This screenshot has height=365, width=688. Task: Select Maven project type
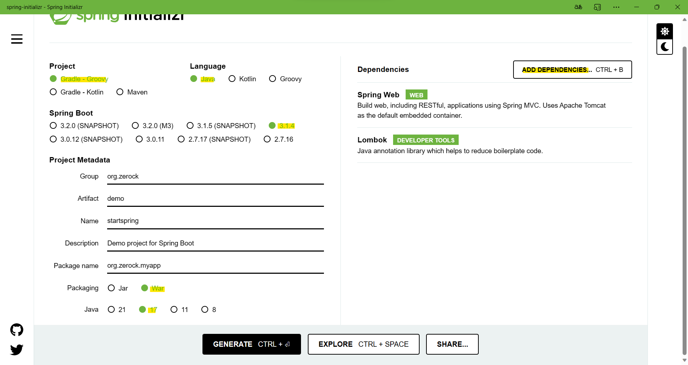[132, 92]
